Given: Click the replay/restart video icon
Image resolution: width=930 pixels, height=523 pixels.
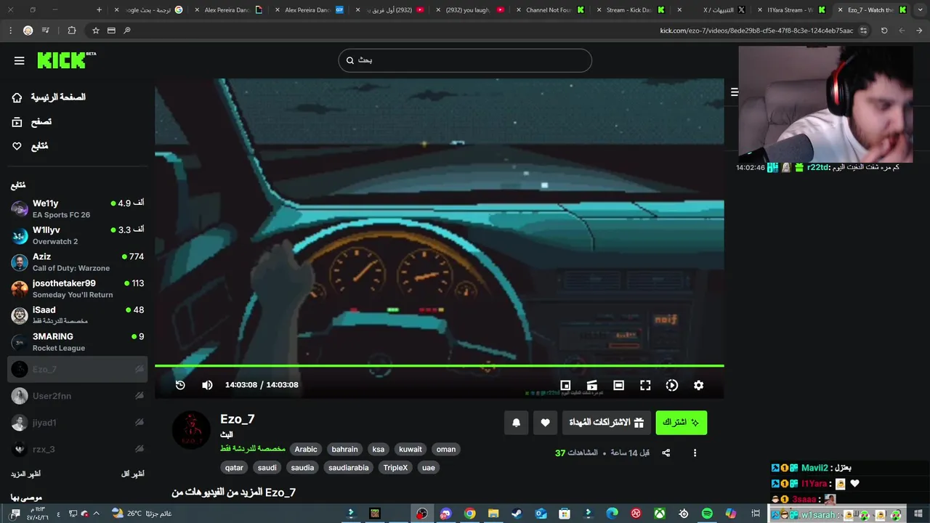Looking at the screenshot, I should point(180,385).
